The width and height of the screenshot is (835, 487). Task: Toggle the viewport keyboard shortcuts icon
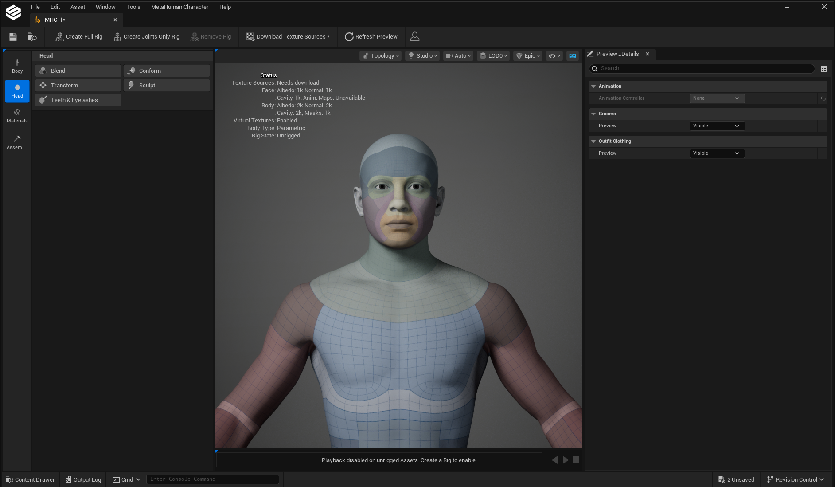pos(573,56)
